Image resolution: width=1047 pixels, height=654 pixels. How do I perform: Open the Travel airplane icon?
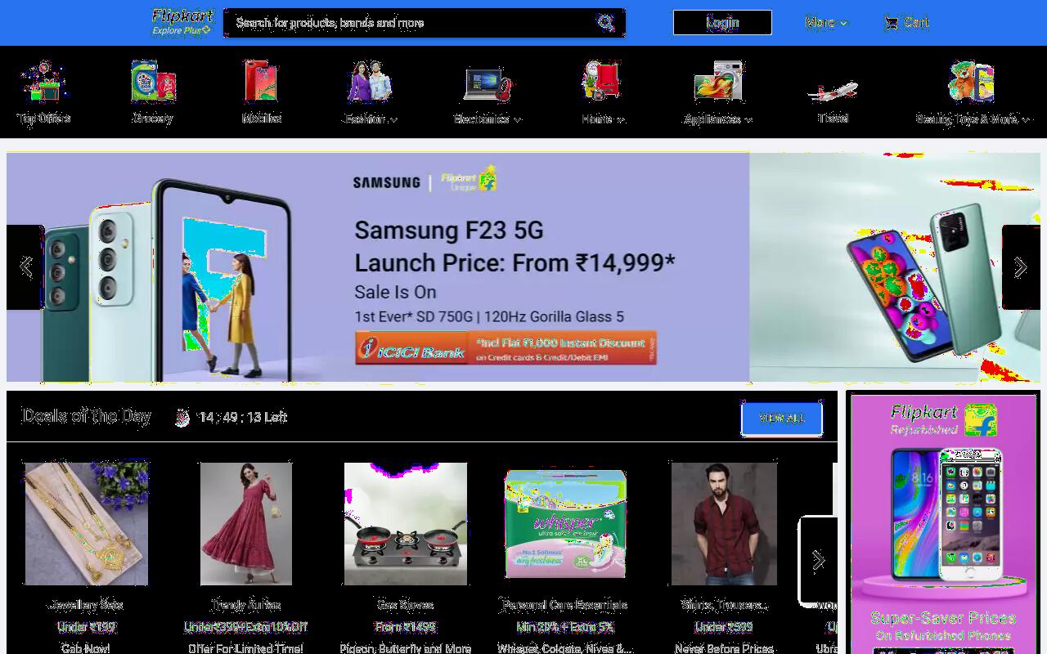(833, 88)
